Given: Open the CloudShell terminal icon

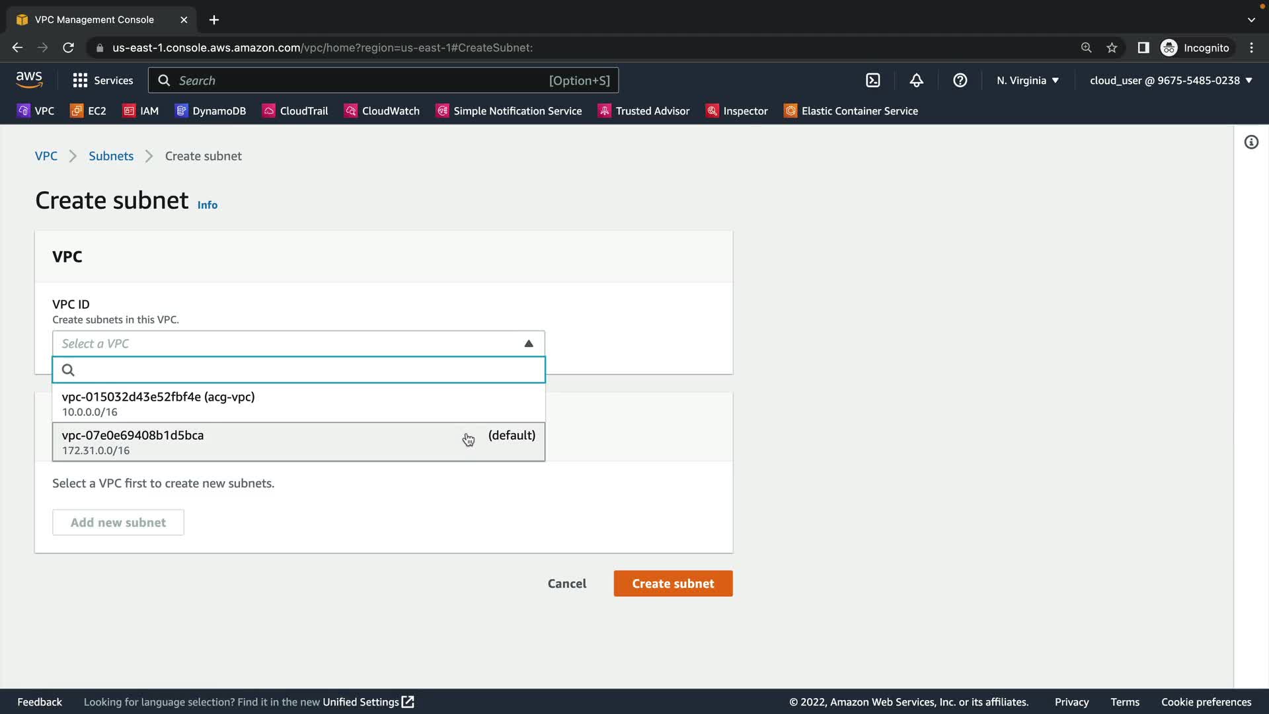Looking at the screenshot, I should [x=872, y=81].
